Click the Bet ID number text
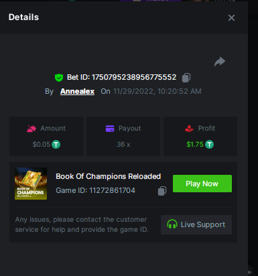Image resolution: width=258 pixels, height=276 pixels. pos(134,77)
